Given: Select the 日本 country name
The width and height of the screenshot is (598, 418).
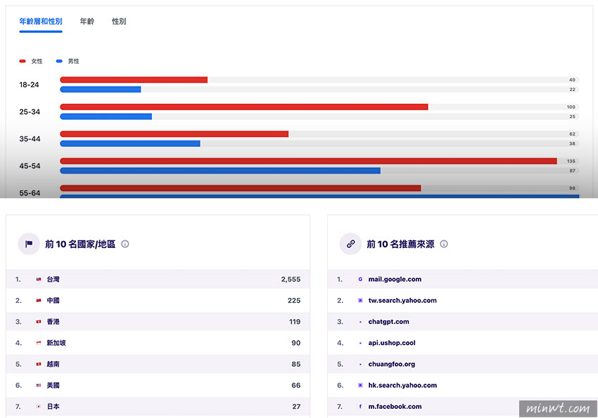Looking at the screenshot, I should click(x=53, y=407).
